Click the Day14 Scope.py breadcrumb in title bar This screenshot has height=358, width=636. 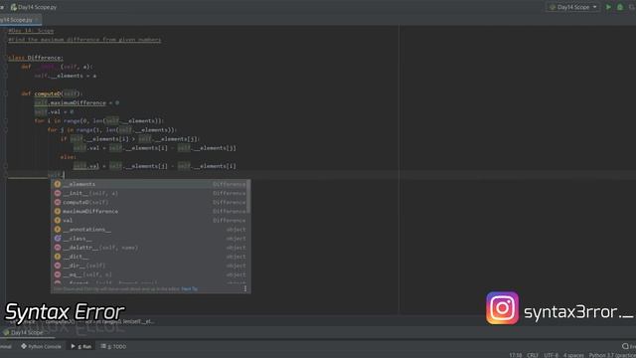(x=34, y=7)
